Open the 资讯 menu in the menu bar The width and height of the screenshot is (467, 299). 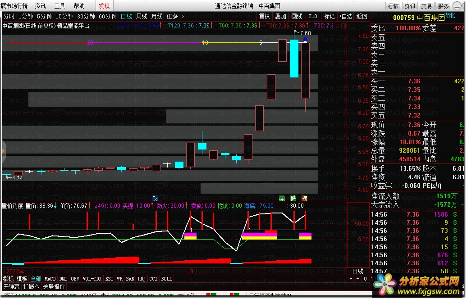40,6
